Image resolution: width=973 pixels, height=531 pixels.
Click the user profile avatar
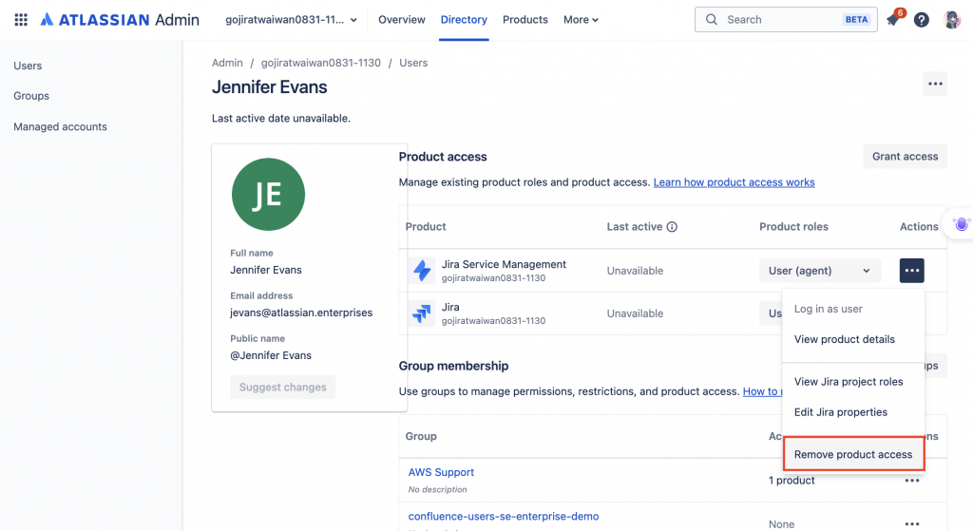point(951,20)
